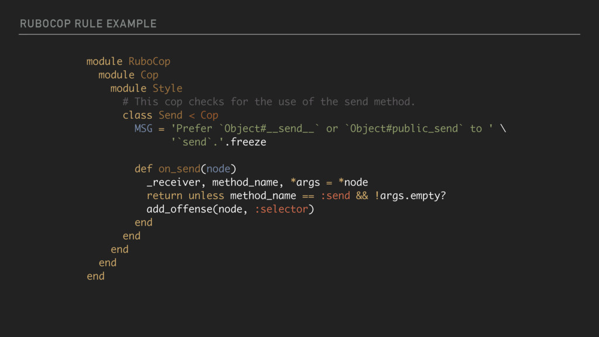Select the .freeze method call

(245, 142)
